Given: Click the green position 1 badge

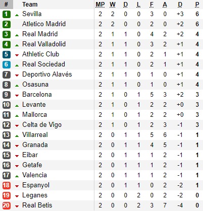Looking at the screenshot, I should click(7, 14).
